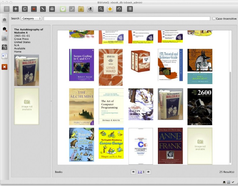238x186 pixels.
Task: Click the orange X exit icon in sidebar
Action: [x=4, y=67]
